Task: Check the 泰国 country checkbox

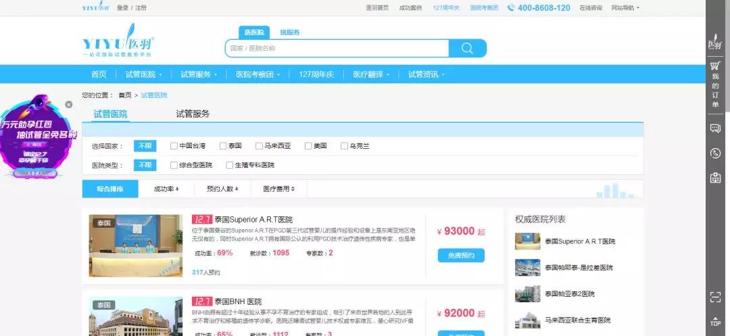Action: coord(222,145)
